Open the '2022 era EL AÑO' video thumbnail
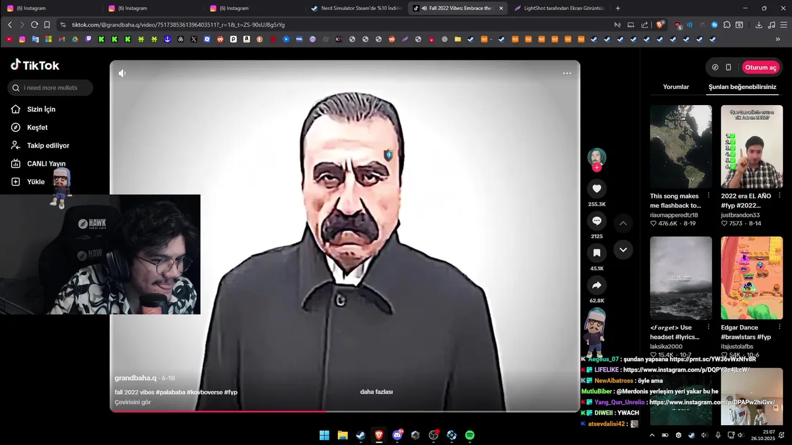The height and width of the screenshot is (445, 792). 752,146
